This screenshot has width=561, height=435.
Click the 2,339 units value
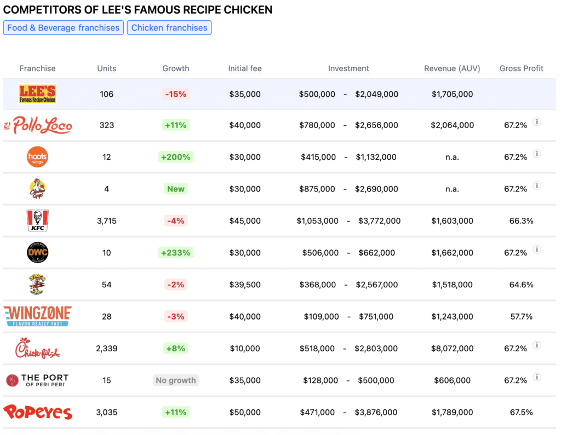coord(107,349)
